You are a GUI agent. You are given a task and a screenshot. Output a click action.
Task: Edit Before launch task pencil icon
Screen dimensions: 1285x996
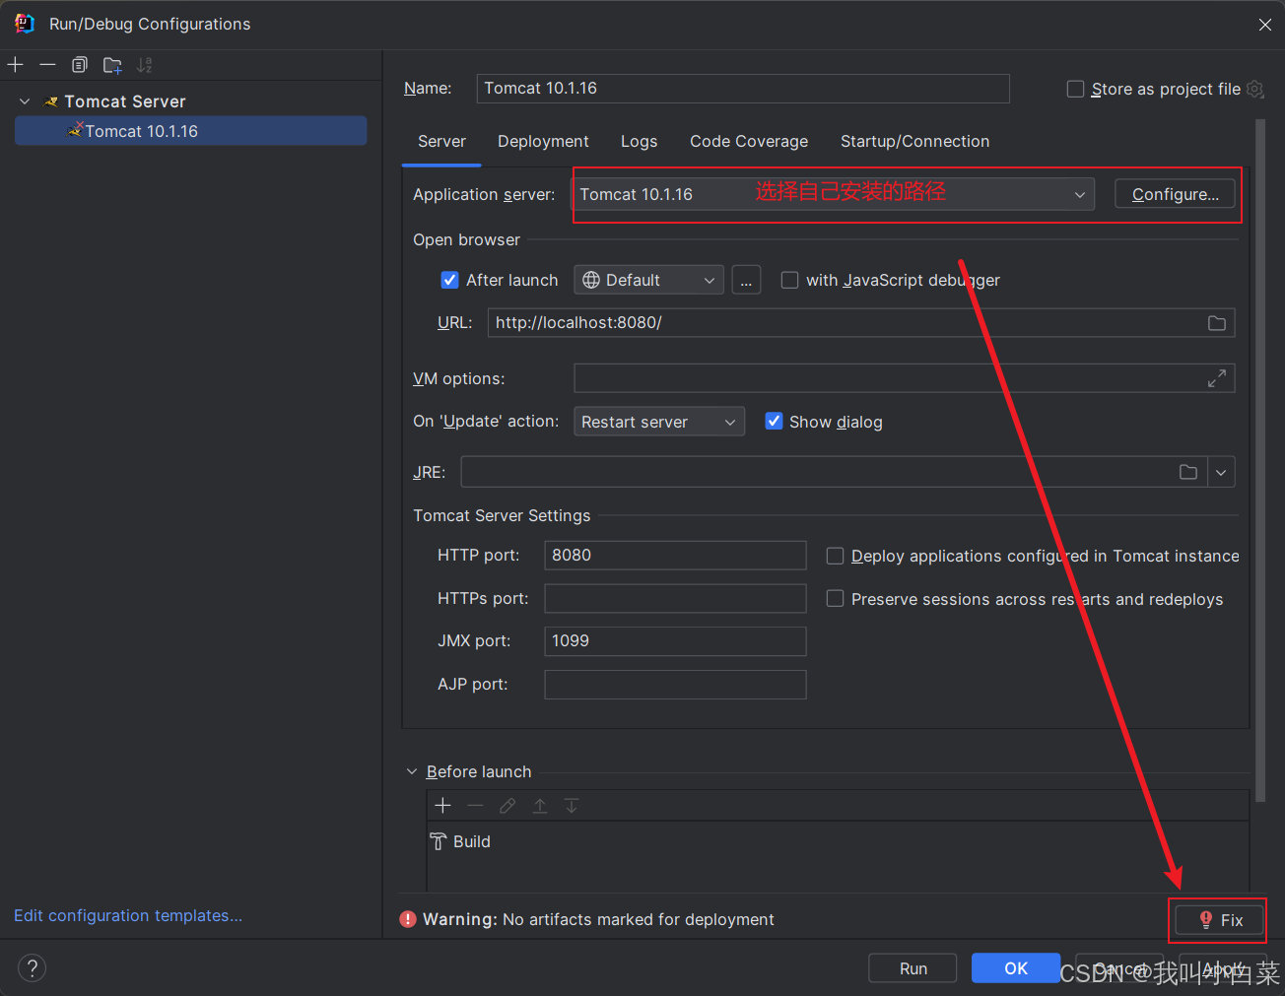(x=507, y=806)
